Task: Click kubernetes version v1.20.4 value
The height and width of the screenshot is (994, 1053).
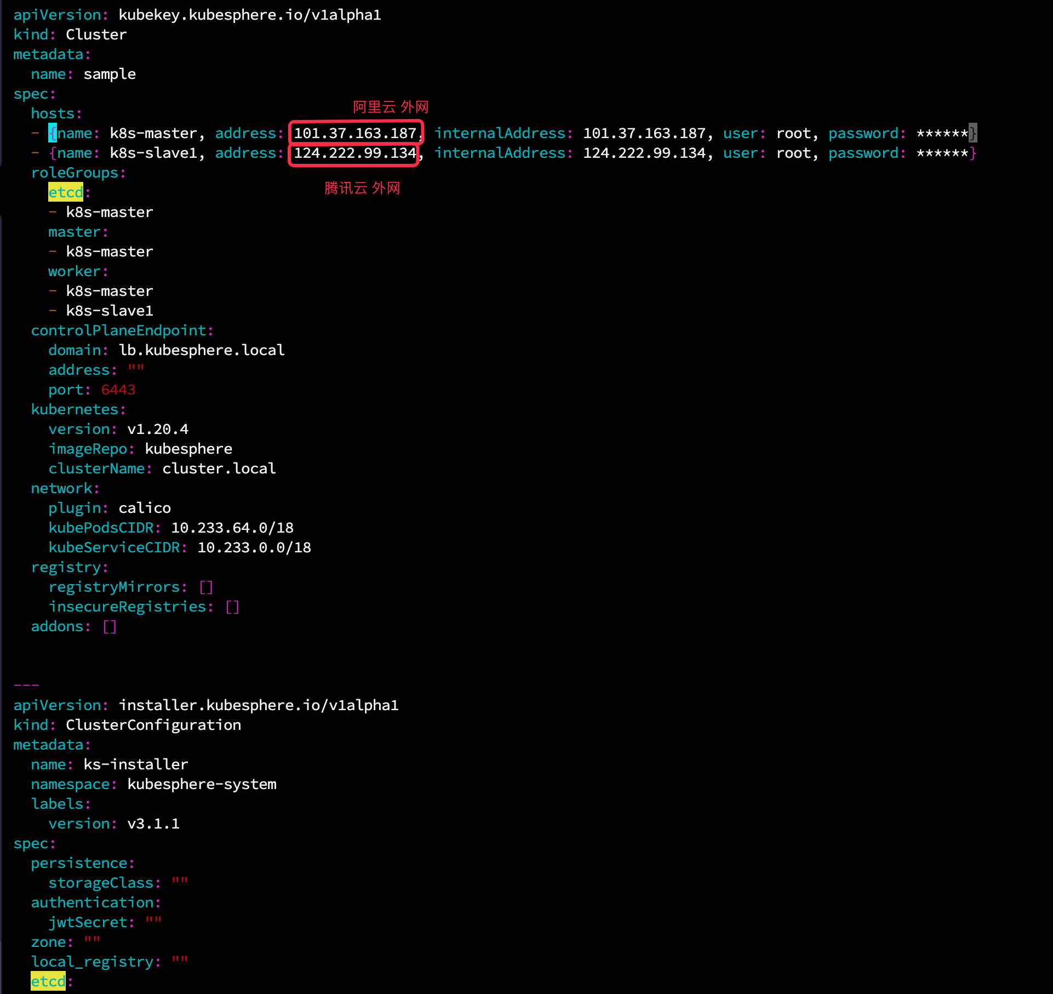Action: [158, 429]
